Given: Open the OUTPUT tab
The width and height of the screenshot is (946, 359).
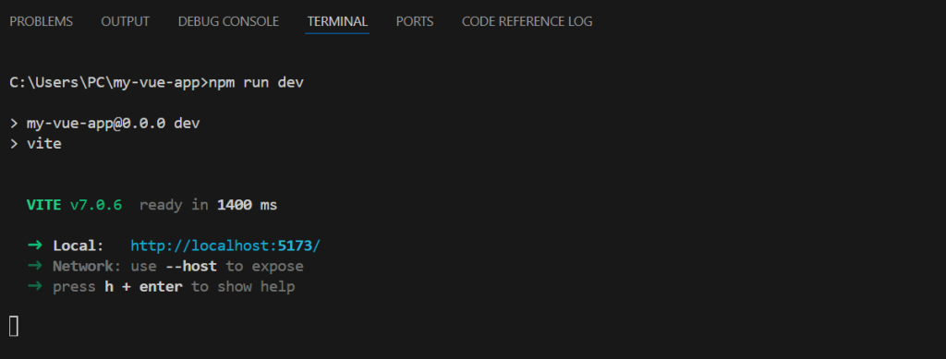Looking at the screenshot, I should (x=125, y=21).
